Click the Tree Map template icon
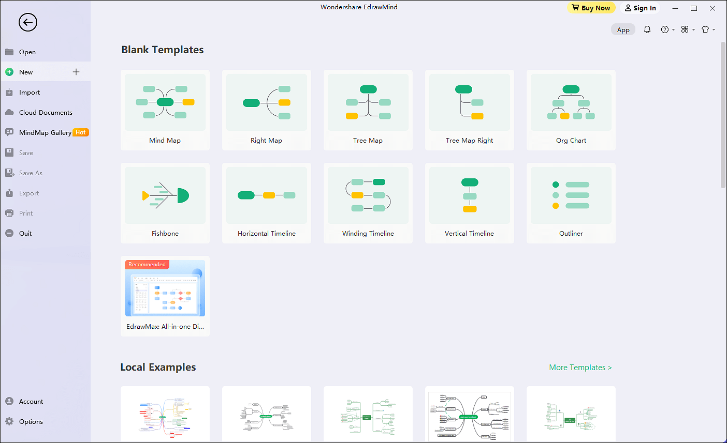Image resolution: width=727 pixels, height=443 pixels. (368, 102)
